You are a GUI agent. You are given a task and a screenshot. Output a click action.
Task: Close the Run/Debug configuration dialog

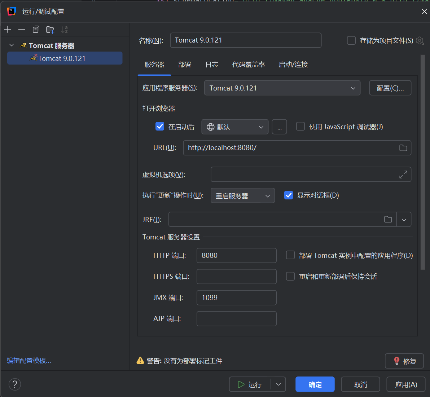click(424, 11)
